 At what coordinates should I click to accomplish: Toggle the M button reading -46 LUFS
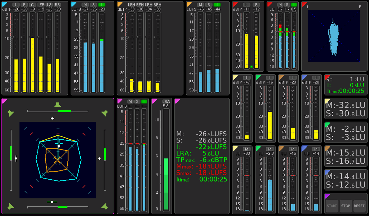201,5
